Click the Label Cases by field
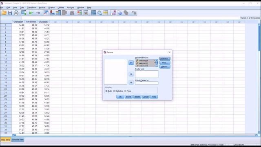Image resolution: width=261 pixels, height=147 pixels. (x=146, y=83)
